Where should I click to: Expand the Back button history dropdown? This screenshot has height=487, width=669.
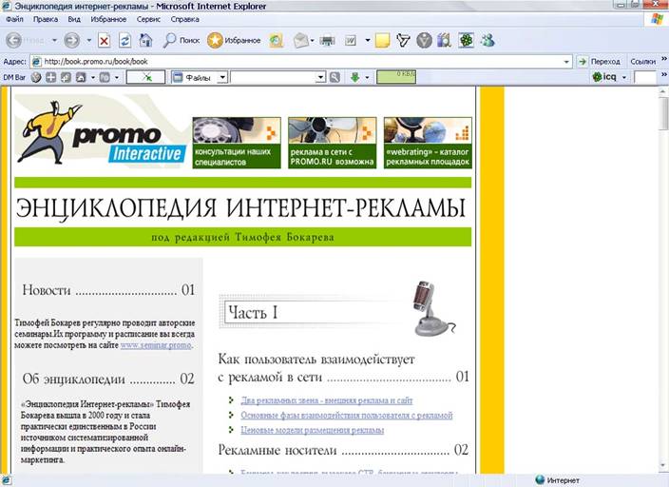(x=54, y=41)
